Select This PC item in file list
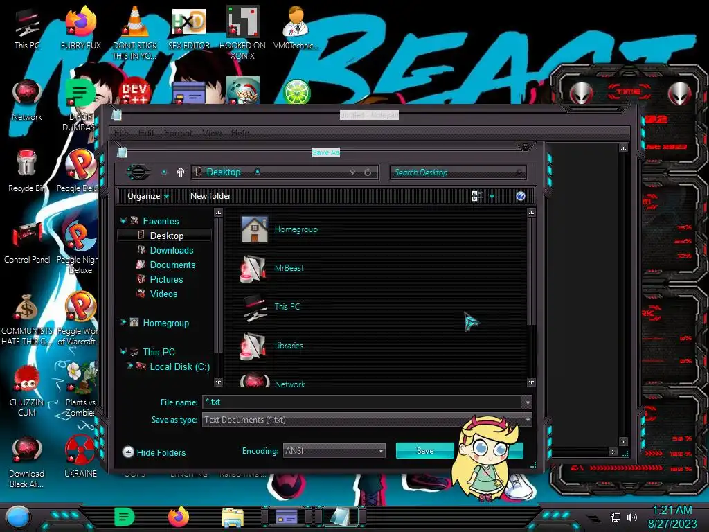 pyautogui.click(x=271, y=307)
